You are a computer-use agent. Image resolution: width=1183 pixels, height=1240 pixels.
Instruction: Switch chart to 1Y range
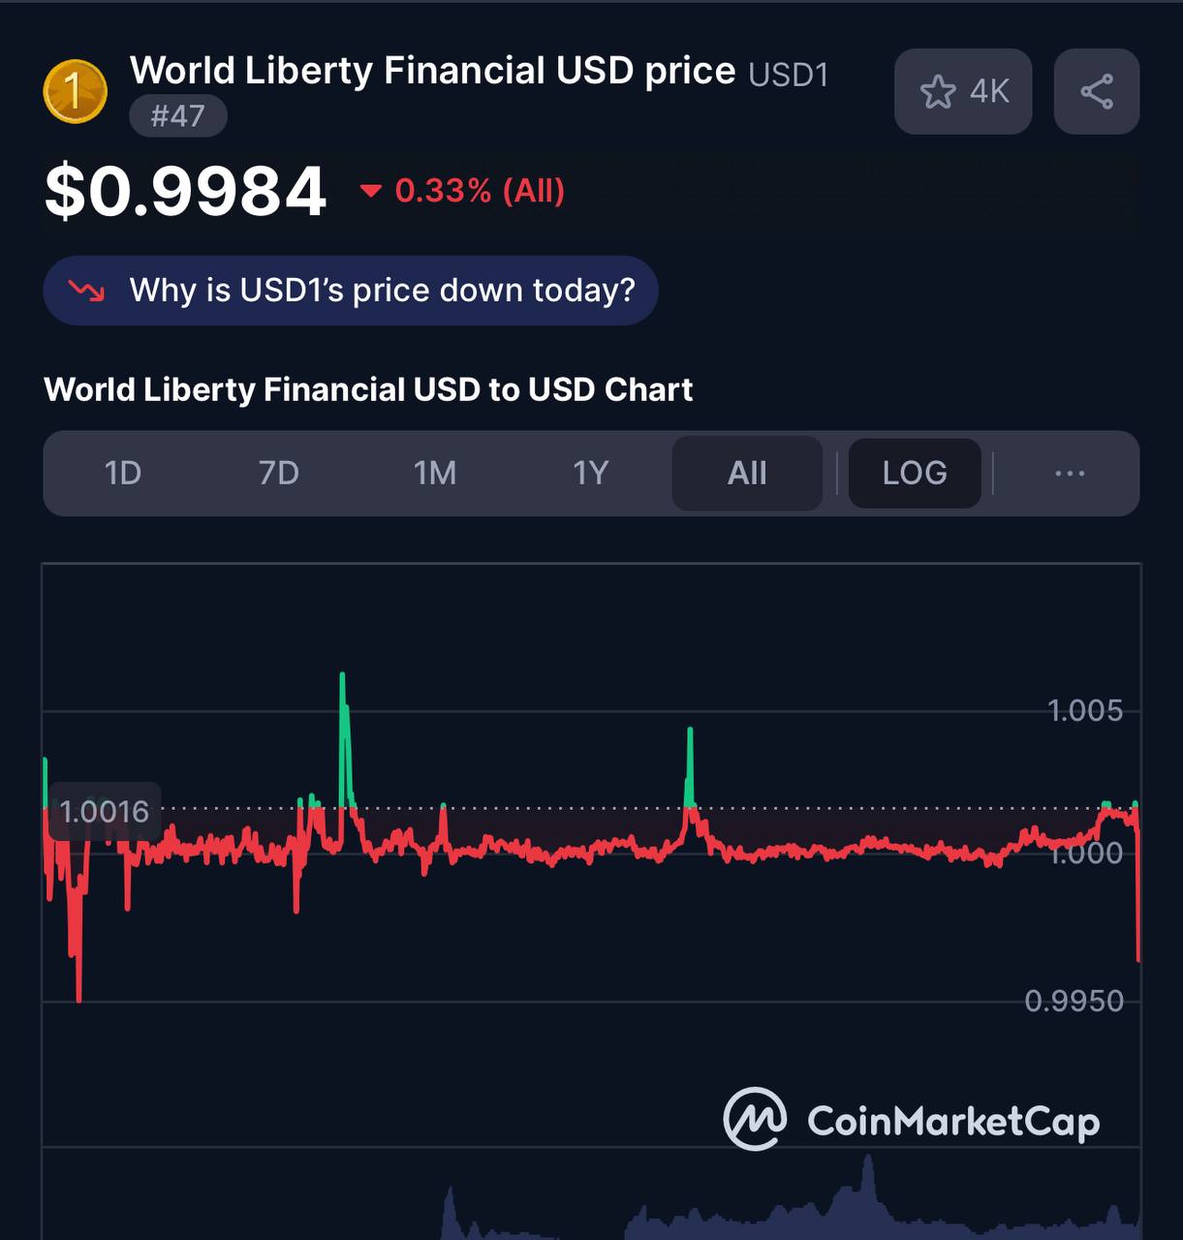pyautogui.click(x=591, y=473)
